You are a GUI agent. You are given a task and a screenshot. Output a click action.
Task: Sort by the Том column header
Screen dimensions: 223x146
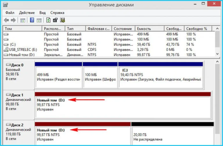point(23,29)
